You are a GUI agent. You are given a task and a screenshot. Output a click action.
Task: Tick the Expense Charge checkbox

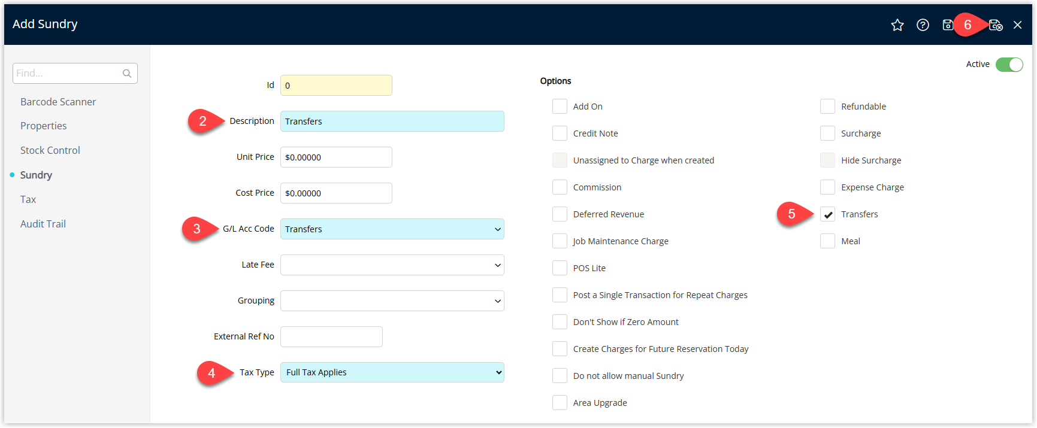827,187
